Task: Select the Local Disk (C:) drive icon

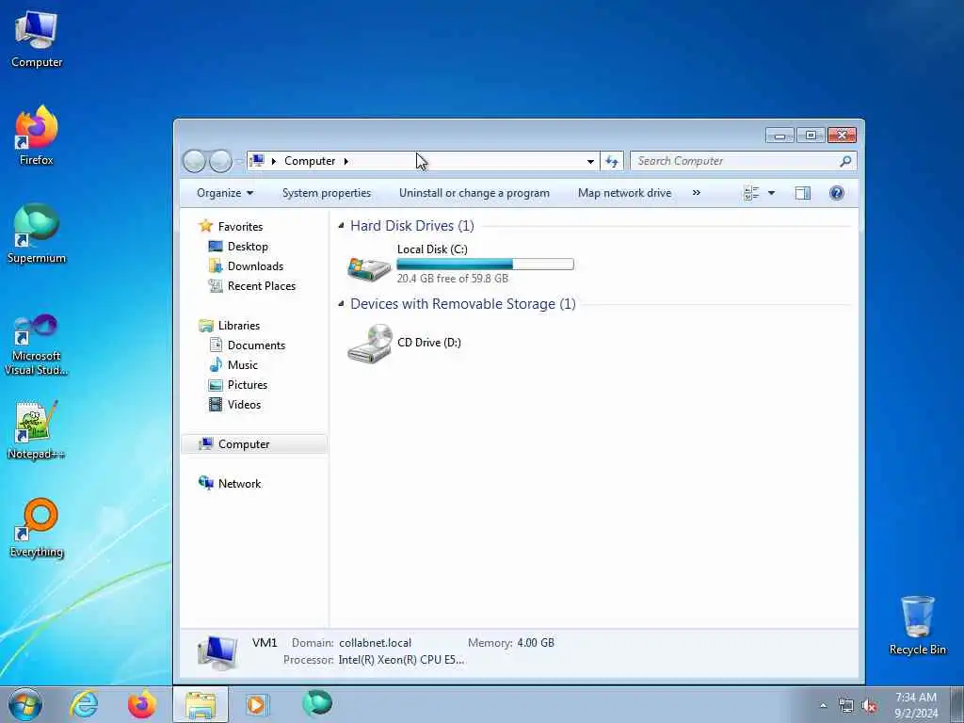Action: coord(369,268)
